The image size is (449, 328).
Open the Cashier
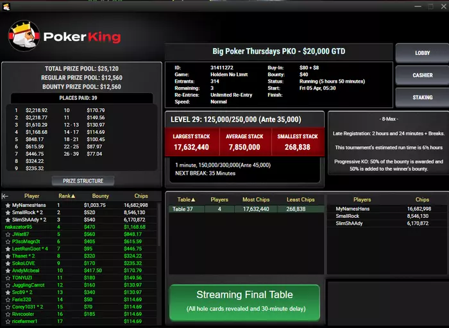coord(422,75)
